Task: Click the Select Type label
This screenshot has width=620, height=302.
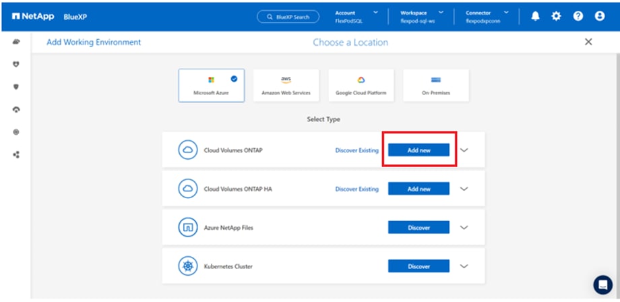Action: tap(323, 119)
